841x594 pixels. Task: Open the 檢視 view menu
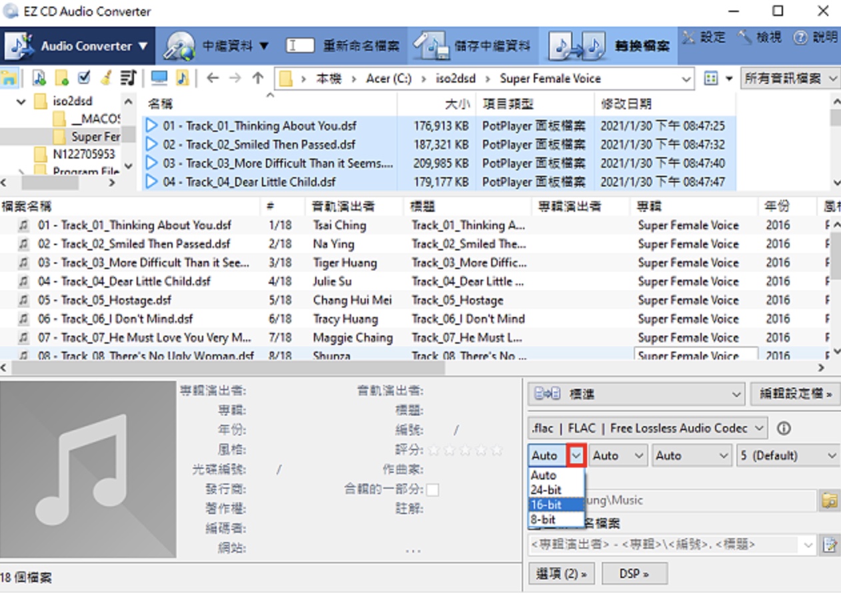pos(760,37)
